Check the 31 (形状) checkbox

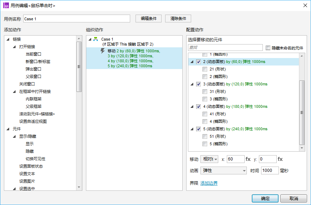click(205, 92)
